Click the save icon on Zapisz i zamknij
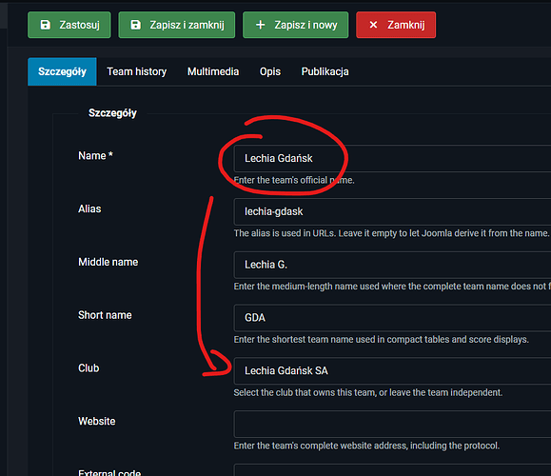 tap(136, 25)
